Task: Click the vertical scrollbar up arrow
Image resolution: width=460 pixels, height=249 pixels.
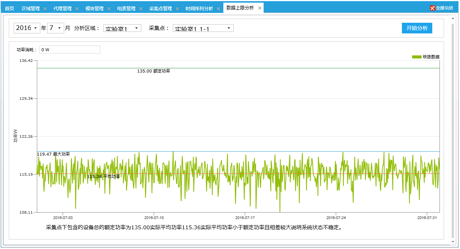Action: pyautogui.click(x=452, y=18)
